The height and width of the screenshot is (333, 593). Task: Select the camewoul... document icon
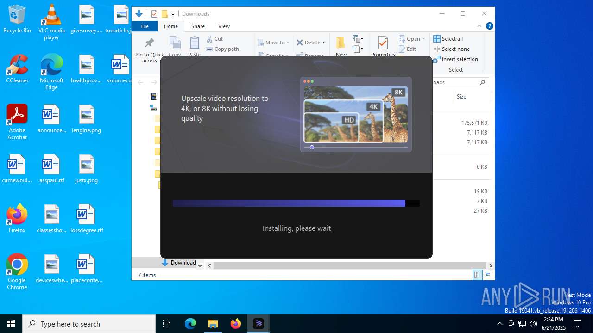coord(17,169)
